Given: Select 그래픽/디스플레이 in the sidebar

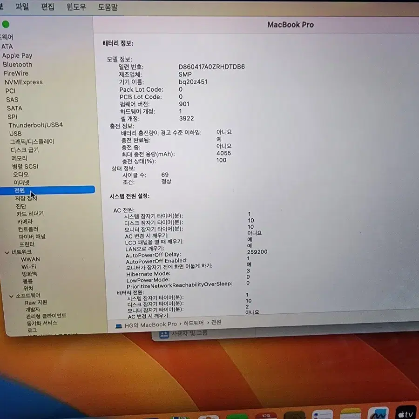Looking at the screenshot, I should [32, 142].
